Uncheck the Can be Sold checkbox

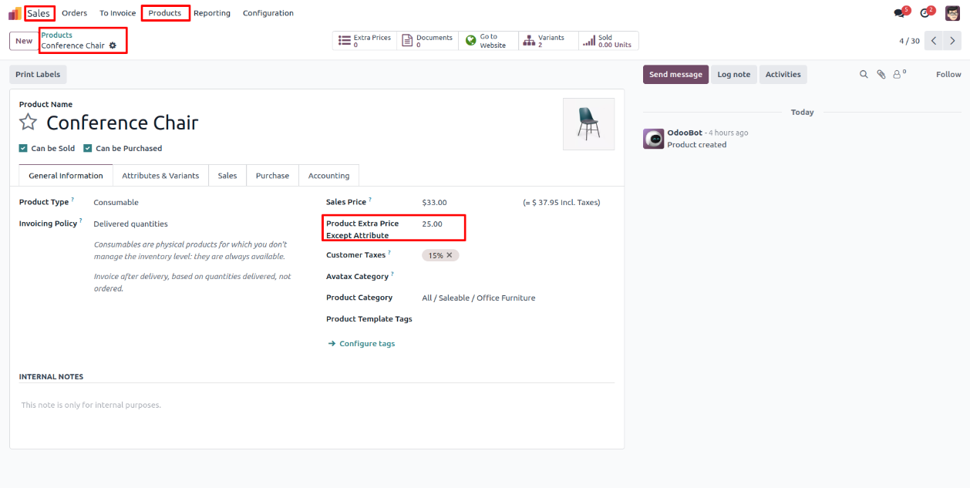point(23,148)
